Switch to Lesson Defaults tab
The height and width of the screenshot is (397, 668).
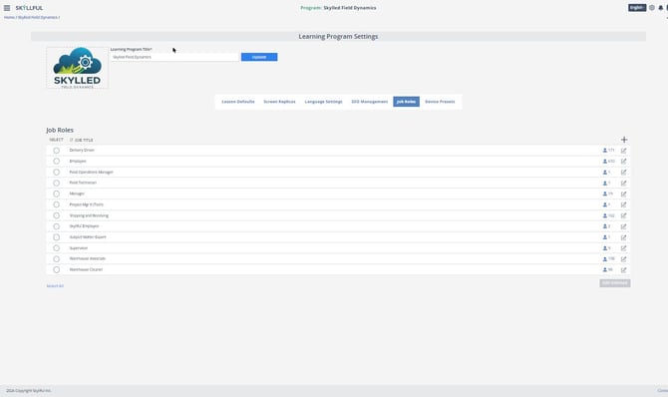click(238, 102)
